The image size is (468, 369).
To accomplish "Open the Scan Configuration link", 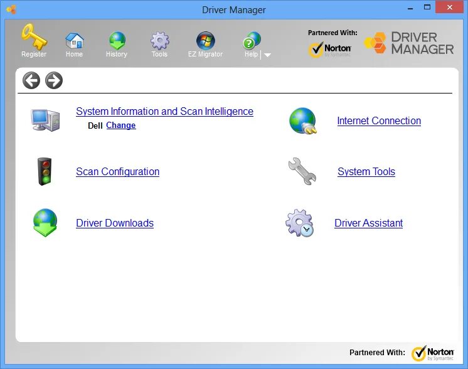I will (x=117, y=172).
